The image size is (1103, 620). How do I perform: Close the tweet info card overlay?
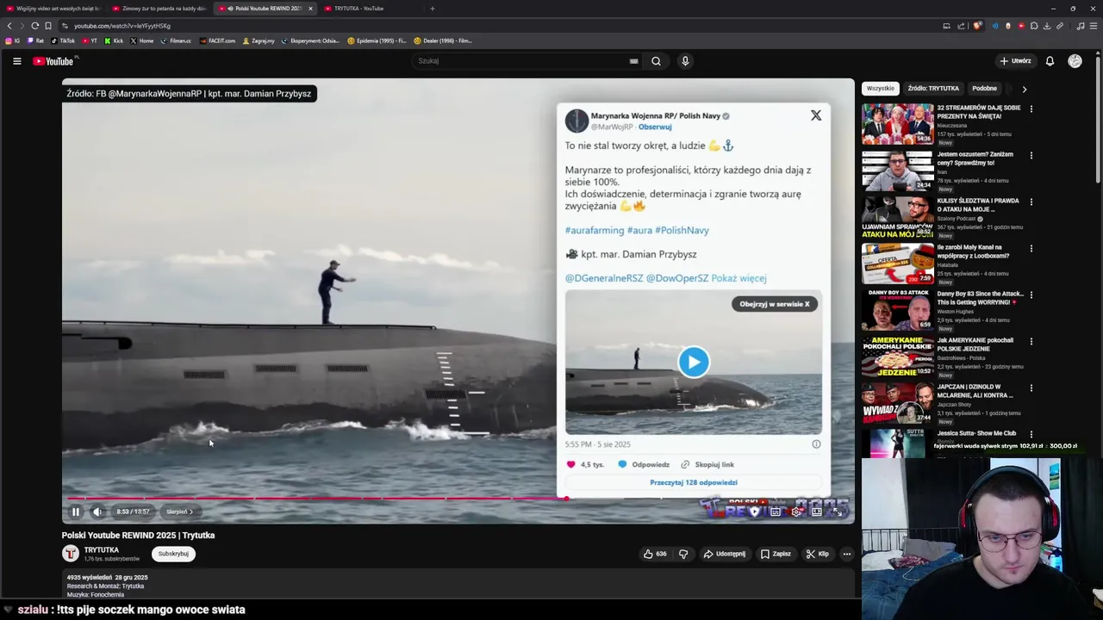[x=816, y=115]
